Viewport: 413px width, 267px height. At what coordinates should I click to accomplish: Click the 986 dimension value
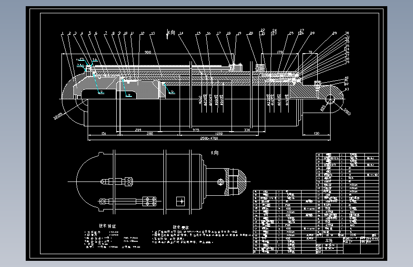pyautogui.click(x=148, y=52)
